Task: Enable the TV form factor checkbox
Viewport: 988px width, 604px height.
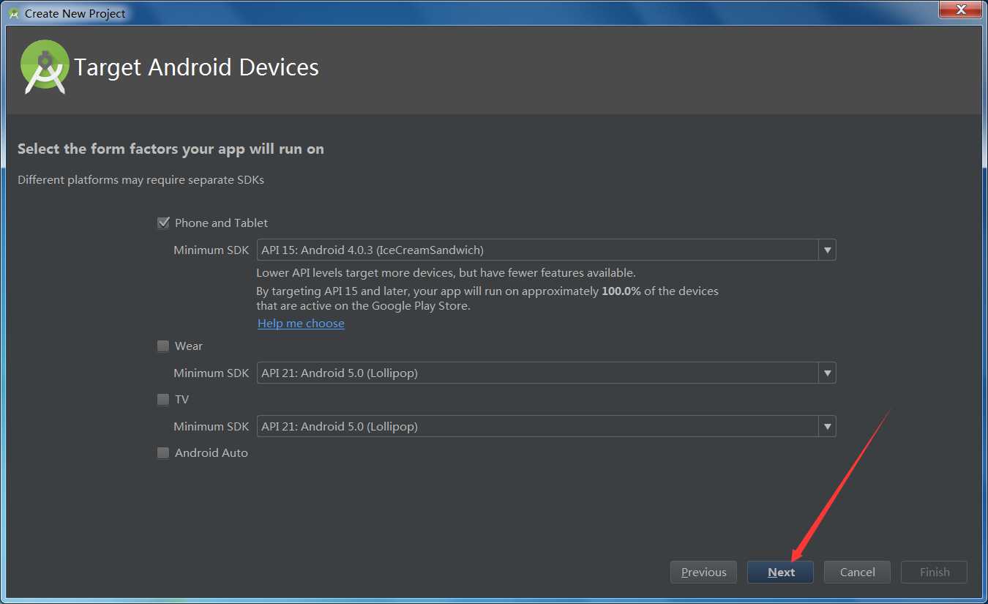Action: (163, 400)
